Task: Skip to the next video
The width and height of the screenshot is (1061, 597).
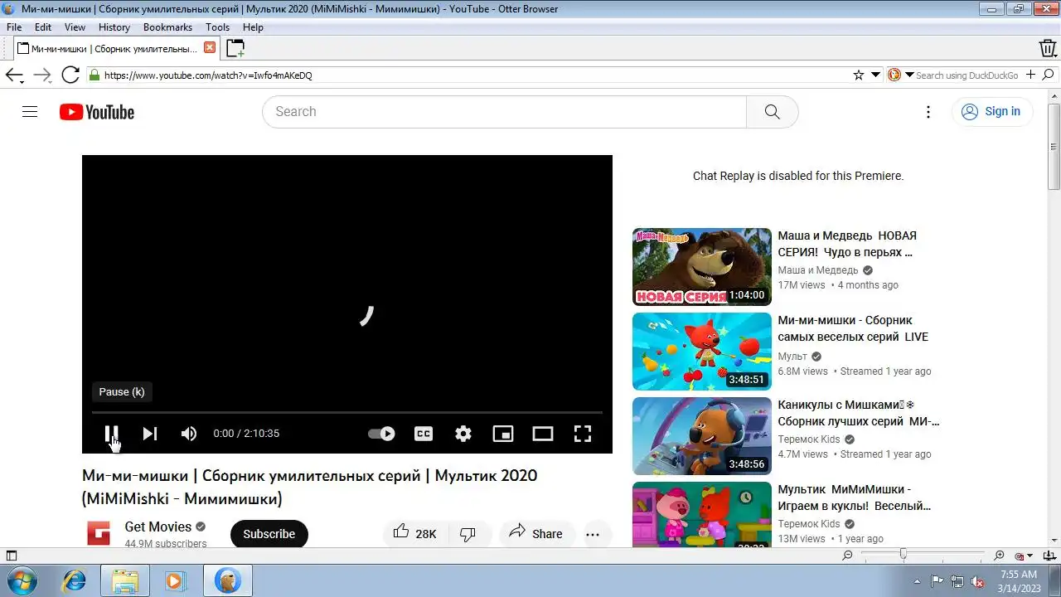Action: coord(149,433)
